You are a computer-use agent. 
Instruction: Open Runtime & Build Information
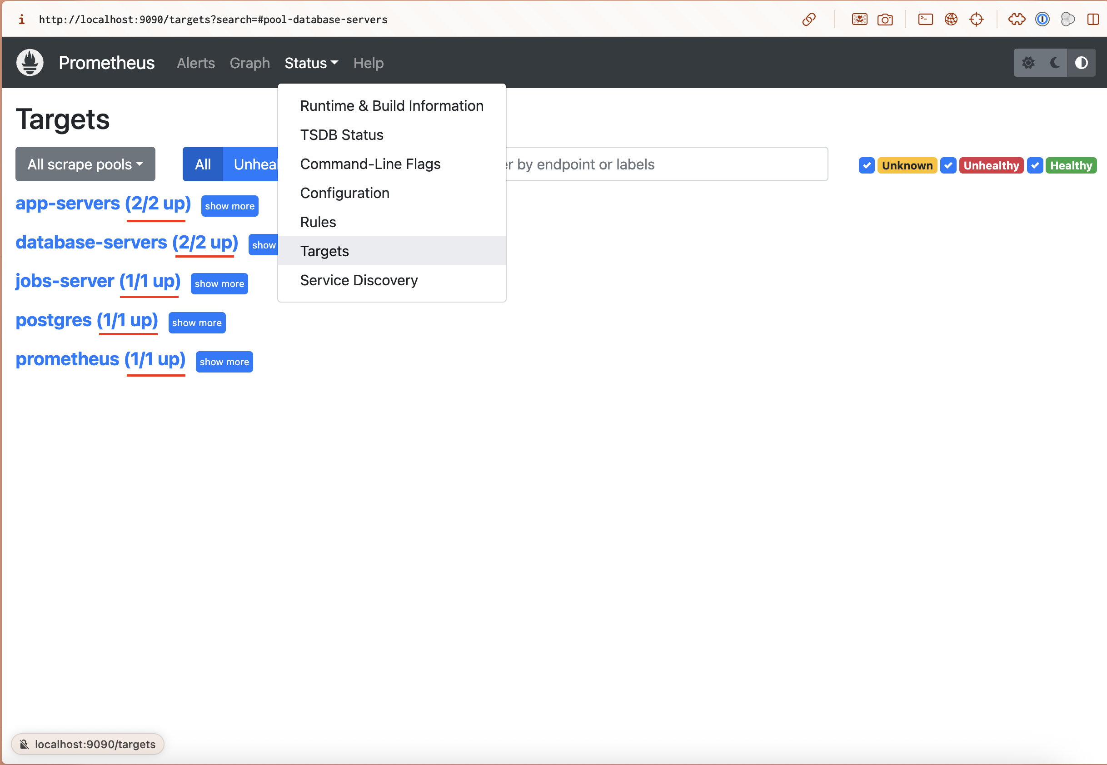[x=392, y=106]
